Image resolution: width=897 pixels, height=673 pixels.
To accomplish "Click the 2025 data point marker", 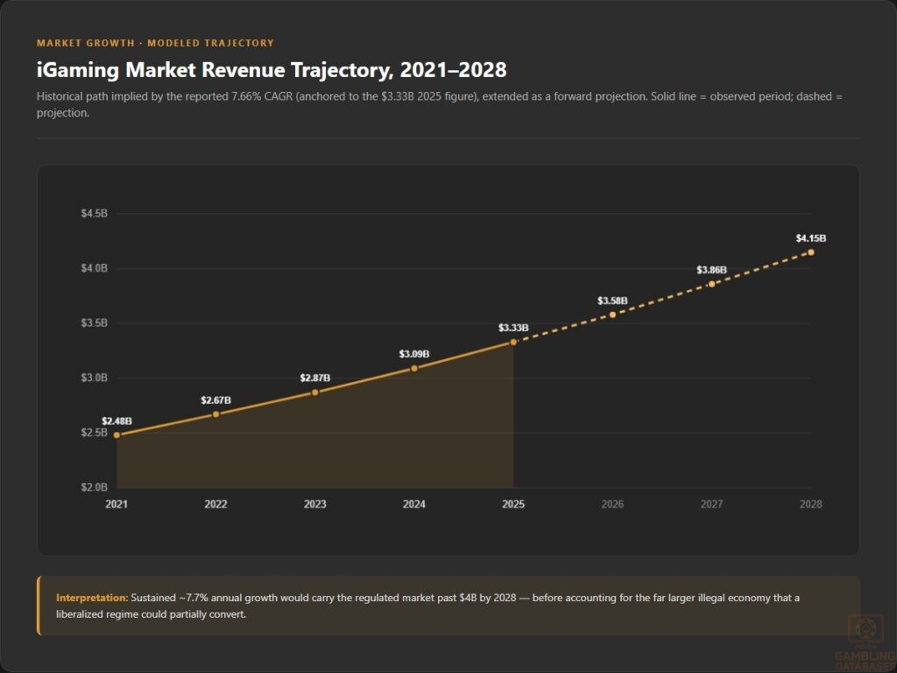I will [513, 343].
